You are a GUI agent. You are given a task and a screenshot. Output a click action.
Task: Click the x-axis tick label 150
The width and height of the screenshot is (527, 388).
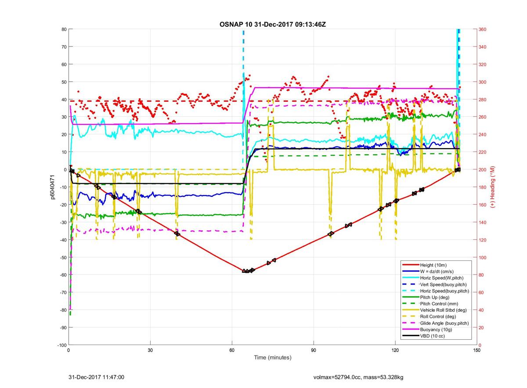point(477,350)
